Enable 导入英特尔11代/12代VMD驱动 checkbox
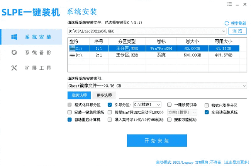Screen dimensions: 251x166 coord(110,119)
